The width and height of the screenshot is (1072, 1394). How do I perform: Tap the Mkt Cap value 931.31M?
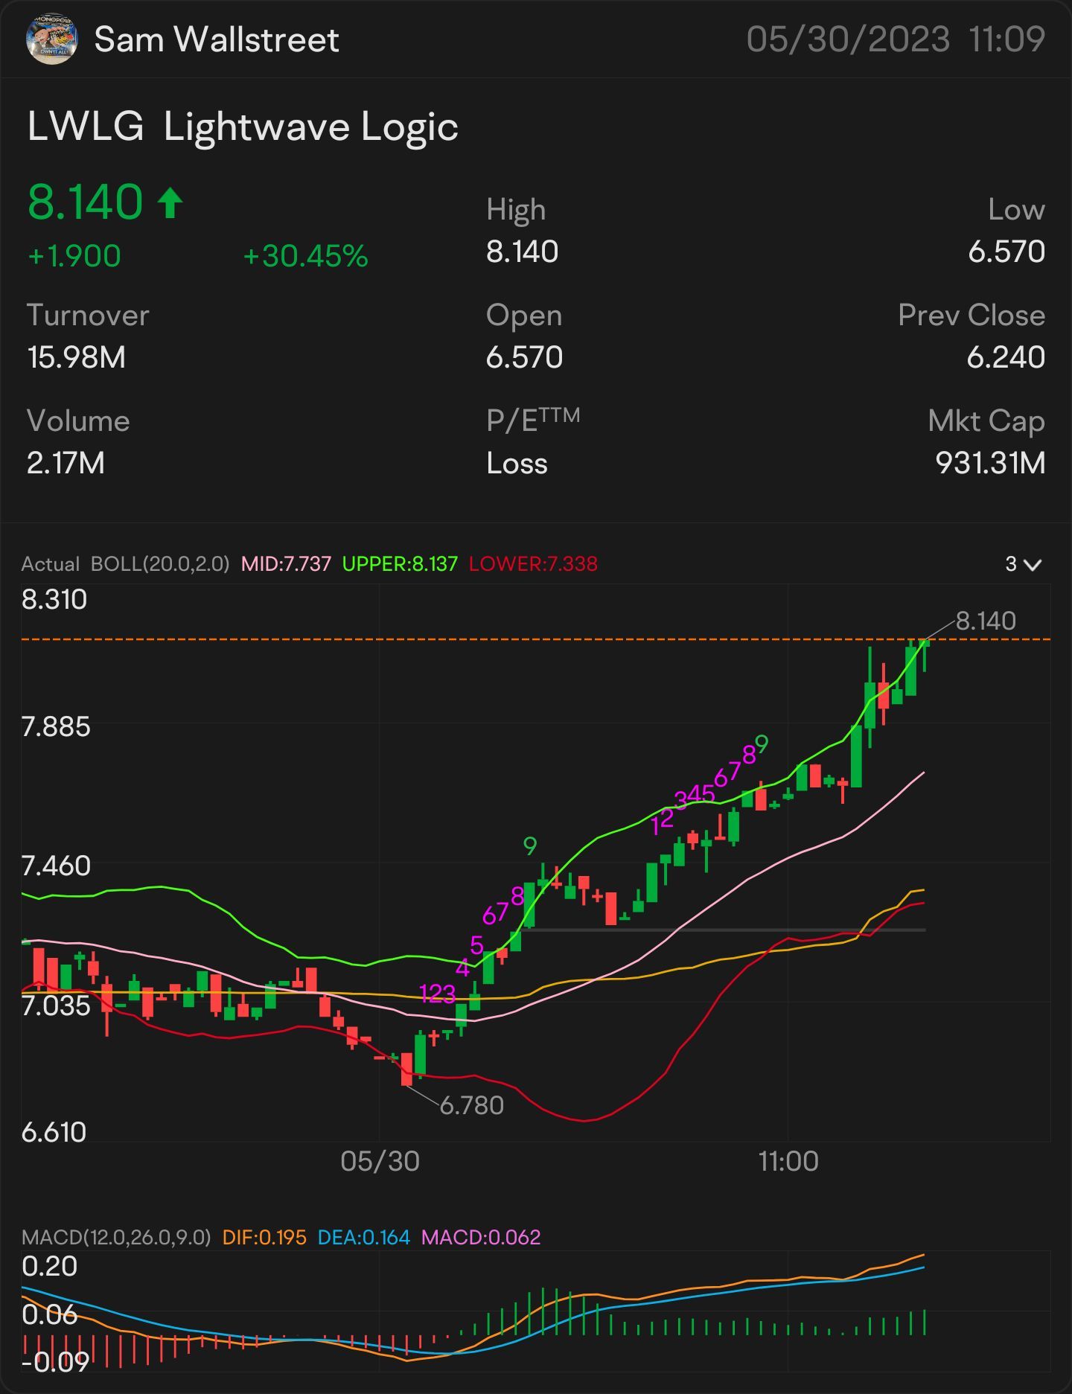coord(990,463)
